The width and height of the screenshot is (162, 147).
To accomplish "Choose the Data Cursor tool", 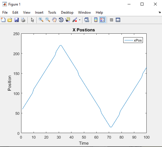I will click(x=68, y=20).
